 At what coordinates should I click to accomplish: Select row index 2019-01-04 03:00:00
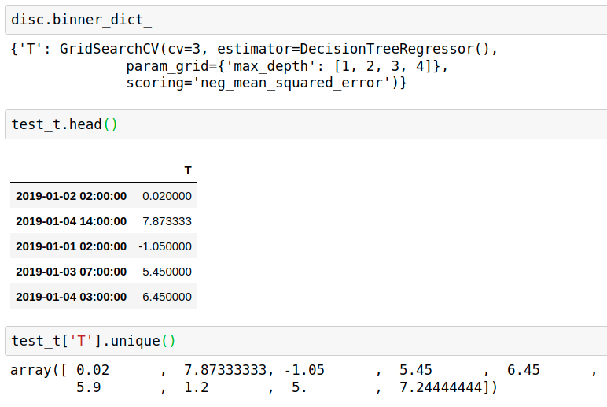coord(71,297)
